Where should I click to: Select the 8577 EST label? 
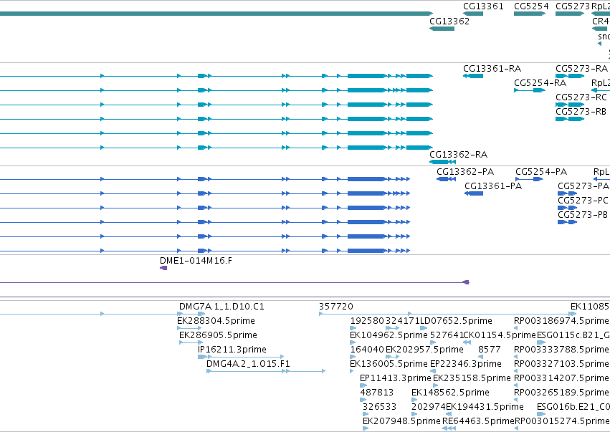pos(490,349)
